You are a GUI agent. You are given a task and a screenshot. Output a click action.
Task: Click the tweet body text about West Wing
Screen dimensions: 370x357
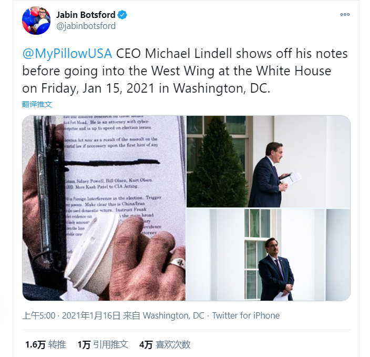click(185, 71)
